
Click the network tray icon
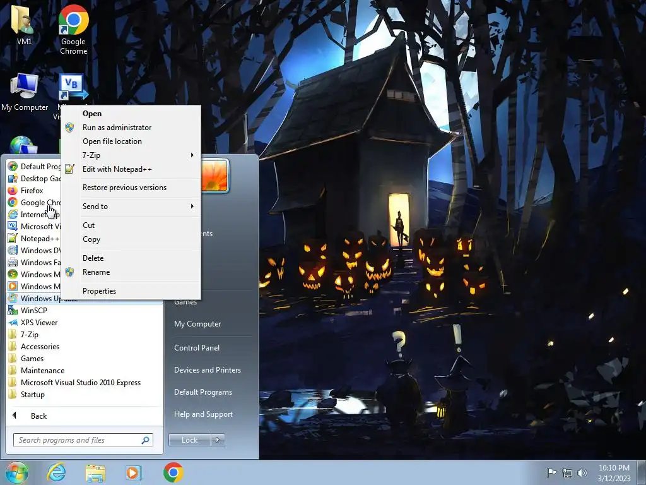click(x=567, y=473)
